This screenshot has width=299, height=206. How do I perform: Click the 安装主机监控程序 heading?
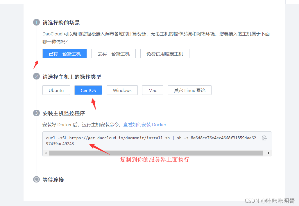coord(64,113)
